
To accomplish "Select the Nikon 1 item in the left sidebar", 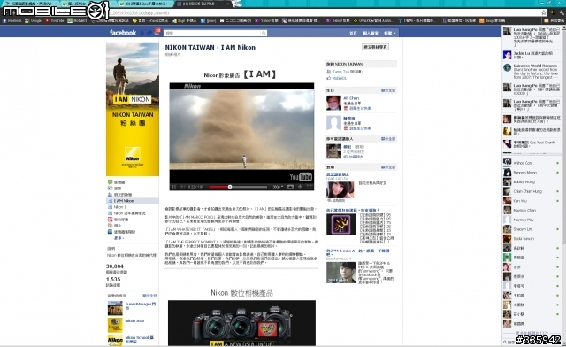I will point(119,207).
